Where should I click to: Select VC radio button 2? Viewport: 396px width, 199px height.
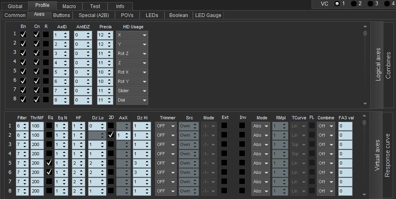pos(354,4)
